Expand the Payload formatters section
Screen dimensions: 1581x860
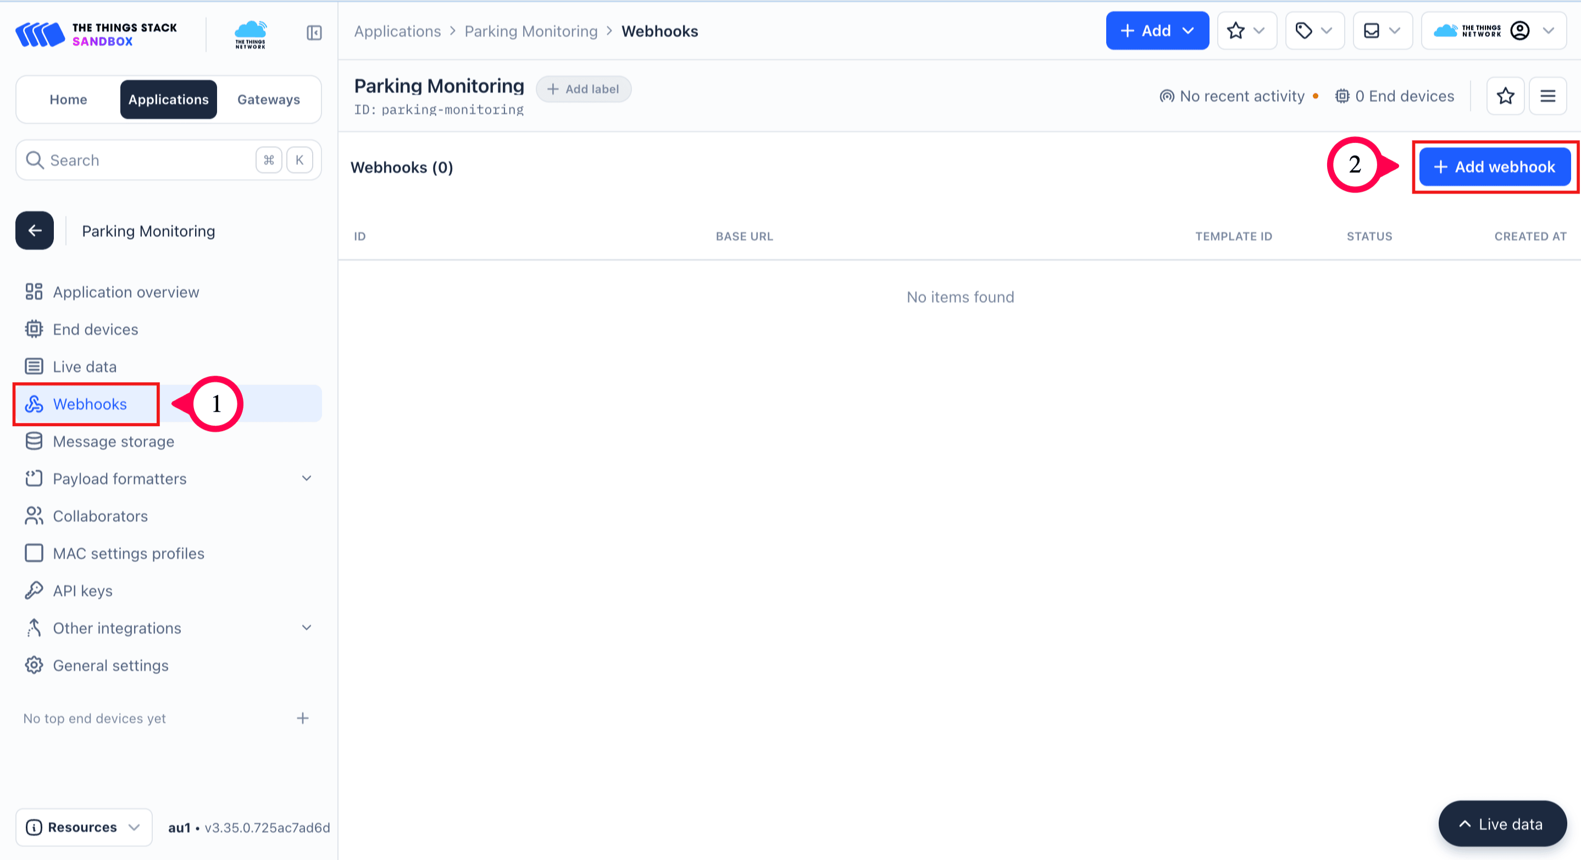click(306, 478)
